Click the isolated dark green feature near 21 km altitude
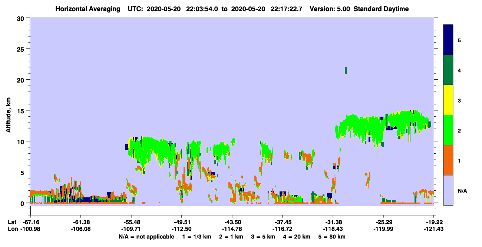This screenshot has width=482, height=247. point(346,70)
